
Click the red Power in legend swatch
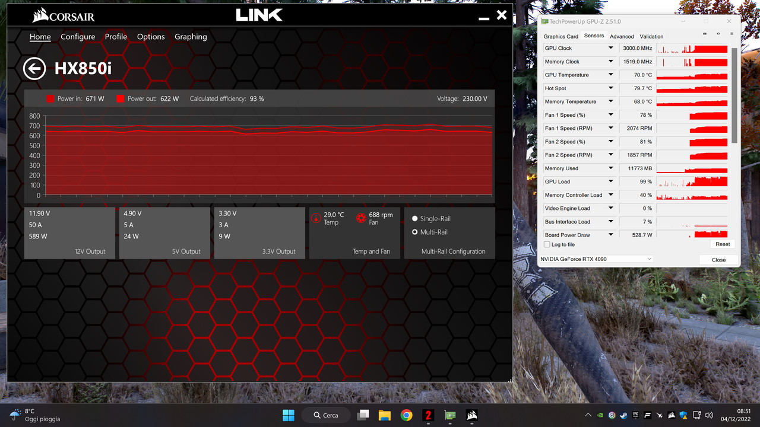pos(50,98)
